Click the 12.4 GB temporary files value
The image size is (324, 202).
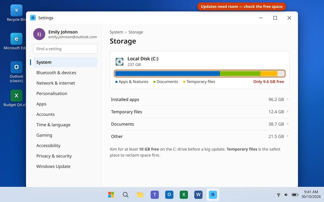(276, 112)
